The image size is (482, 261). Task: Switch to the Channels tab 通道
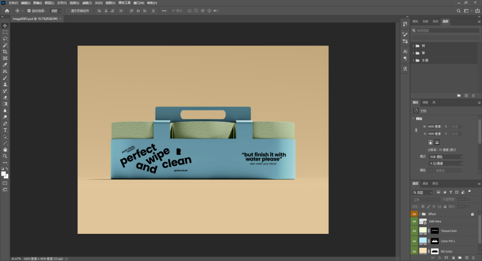tap(425, 183)
